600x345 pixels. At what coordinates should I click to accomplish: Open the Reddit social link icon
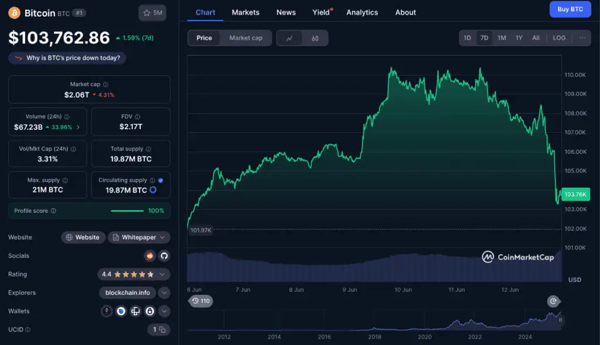[x=150, y=256]
